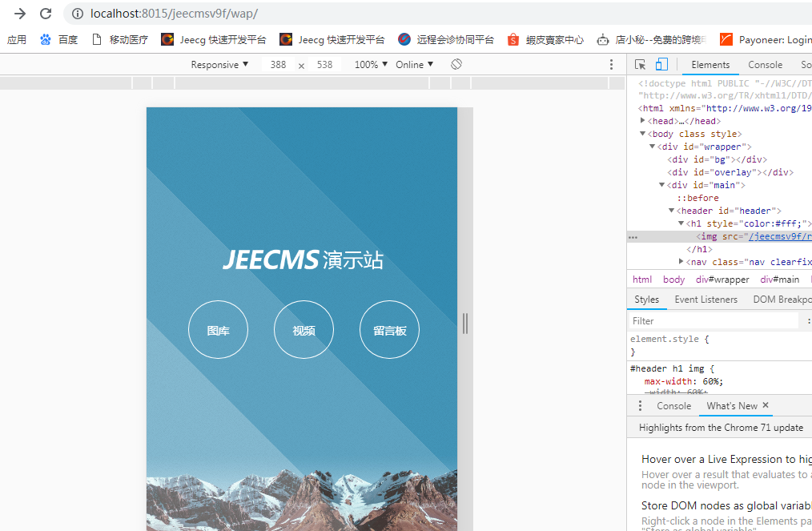Collapse the div id="wrapper" node

point(653,147)
